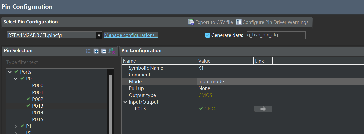Select the Symbolic Name property row
Screen dimensions: 364x134
point(243,68)
